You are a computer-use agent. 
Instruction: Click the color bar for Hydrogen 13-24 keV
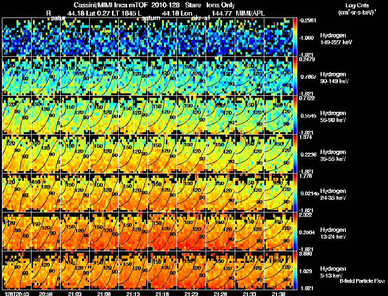tap(295, 231)
